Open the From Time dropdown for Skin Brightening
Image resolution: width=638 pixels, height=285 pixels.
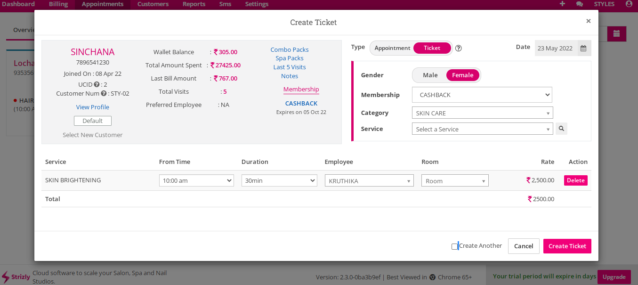196,180
